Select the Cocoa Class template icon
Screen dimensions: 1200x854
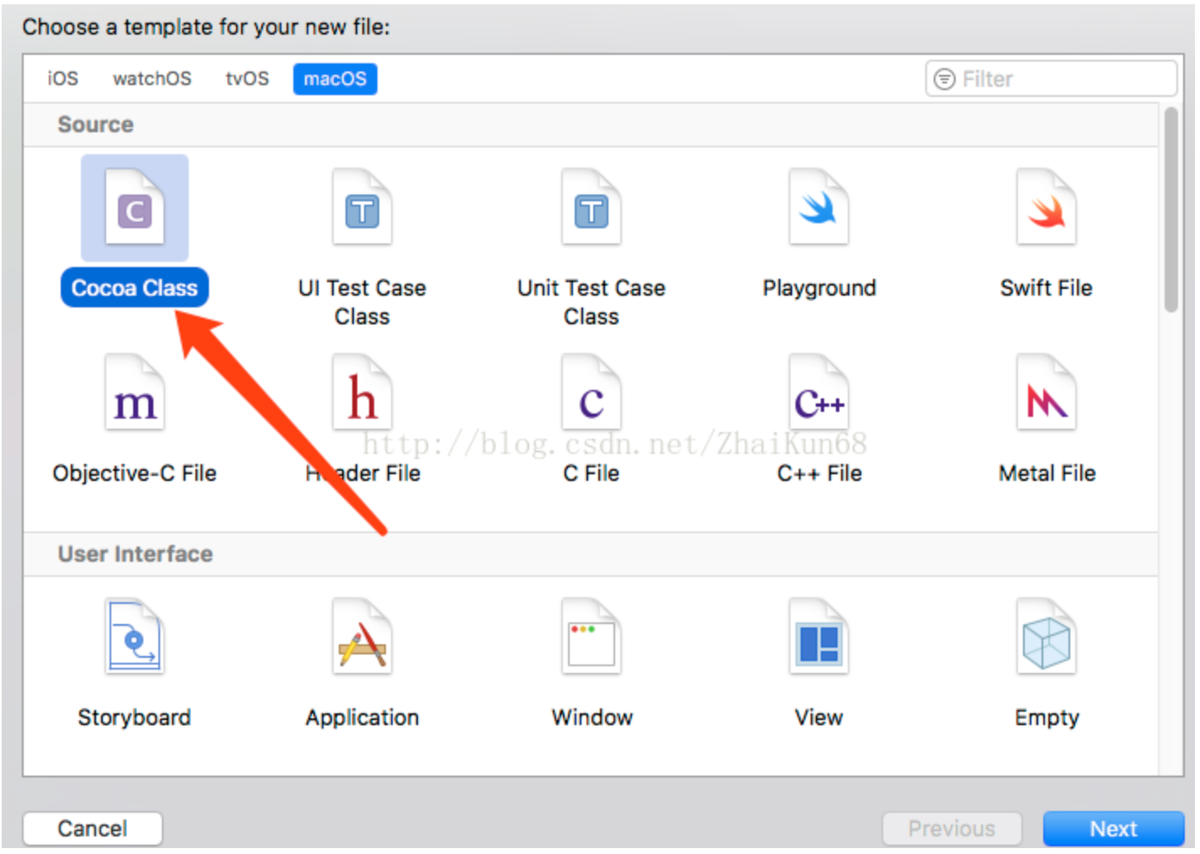[x=135, y=208]
